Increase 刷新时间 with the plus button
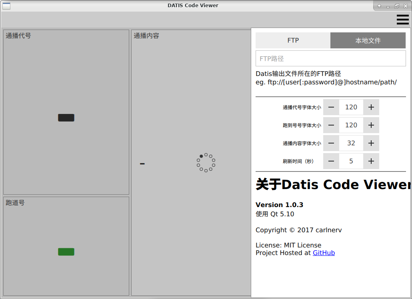The height and width of the screenshot is (299, 412). coord(371,161)
